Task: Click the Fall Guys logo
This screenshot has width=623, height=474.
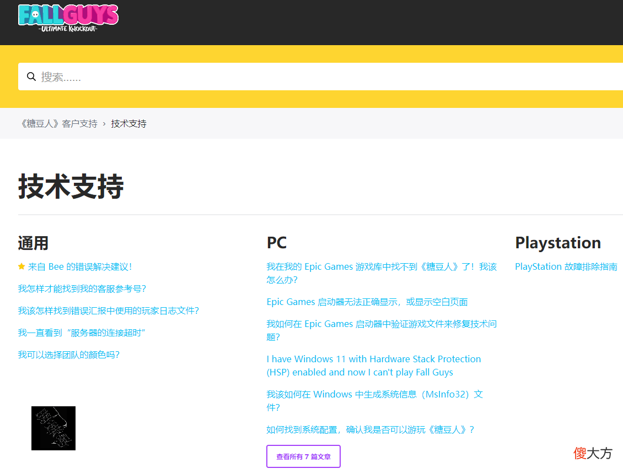Action: click(68, 18)
